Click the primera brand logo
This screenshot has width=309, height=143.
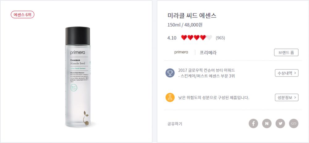(x=181, y=52)
